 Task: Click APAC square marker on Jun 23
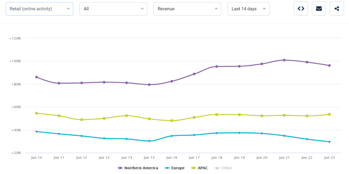pyautogui.click(x=330, y=114)
